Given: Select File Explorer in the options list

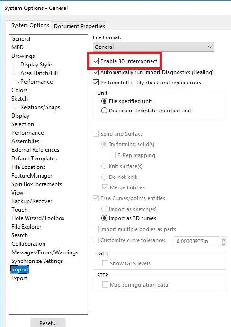Looking at the screenshot, I should 26,227.
